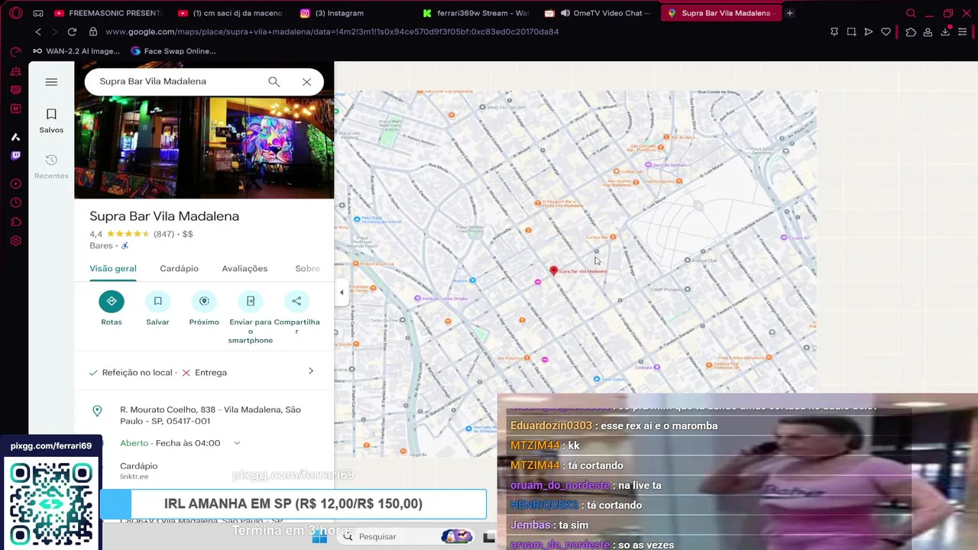Open the Avaliações tab
978x550 pixels.
pos(244,269)
